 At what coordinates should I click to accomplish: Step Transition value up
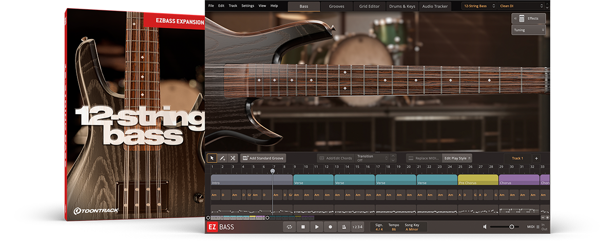[393, 156]
